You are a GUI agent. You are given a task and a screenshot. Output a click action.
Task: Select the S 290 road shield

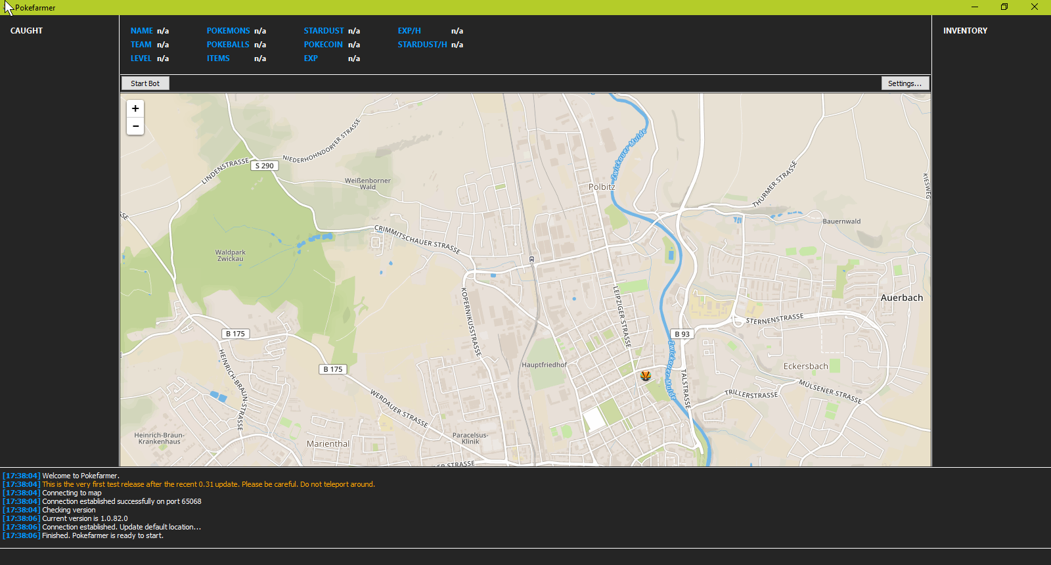click(265, 166)
